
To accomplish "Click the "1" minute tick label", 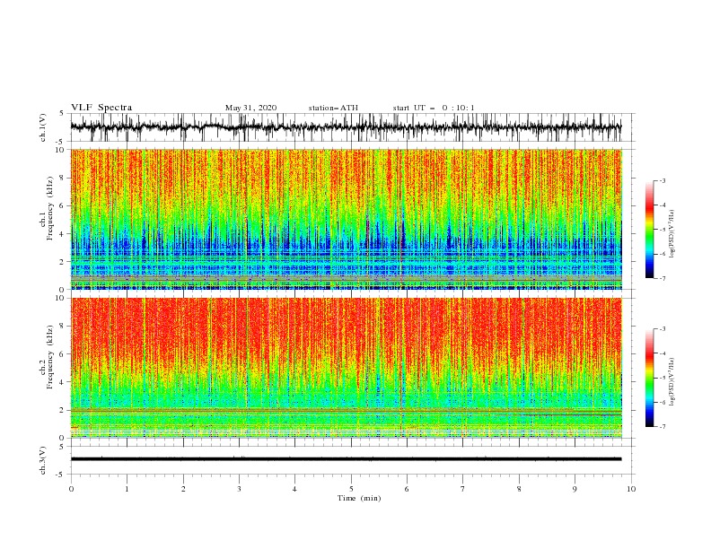I will tap(127, 489).
